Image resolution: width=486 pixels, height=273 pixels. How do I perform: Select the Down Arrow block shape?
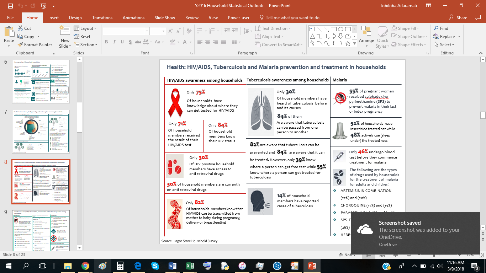click(x=340, y=36)
